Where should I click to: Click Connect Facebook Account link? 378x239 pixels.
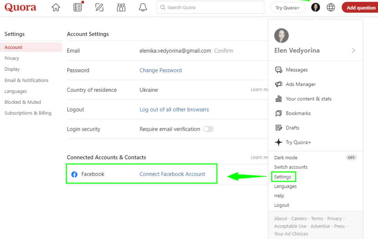click(x=172, y=174)
